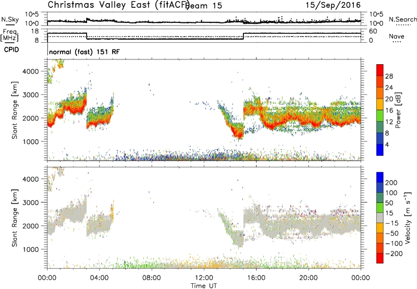Click the 'Beam 15' label

[x=204, y=6]
